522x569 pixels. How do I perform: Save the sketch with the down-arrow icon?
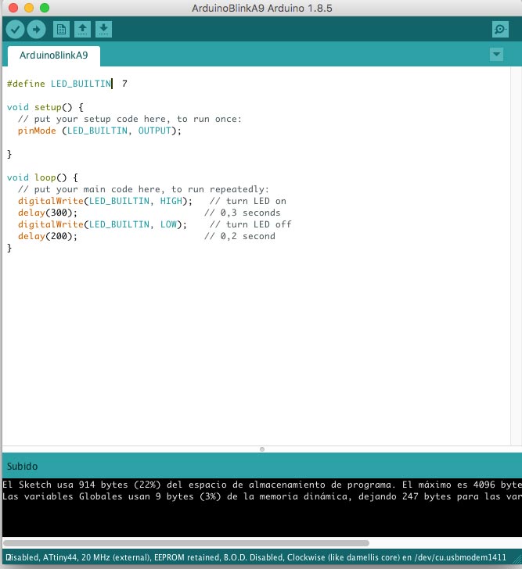click(103, 30)
